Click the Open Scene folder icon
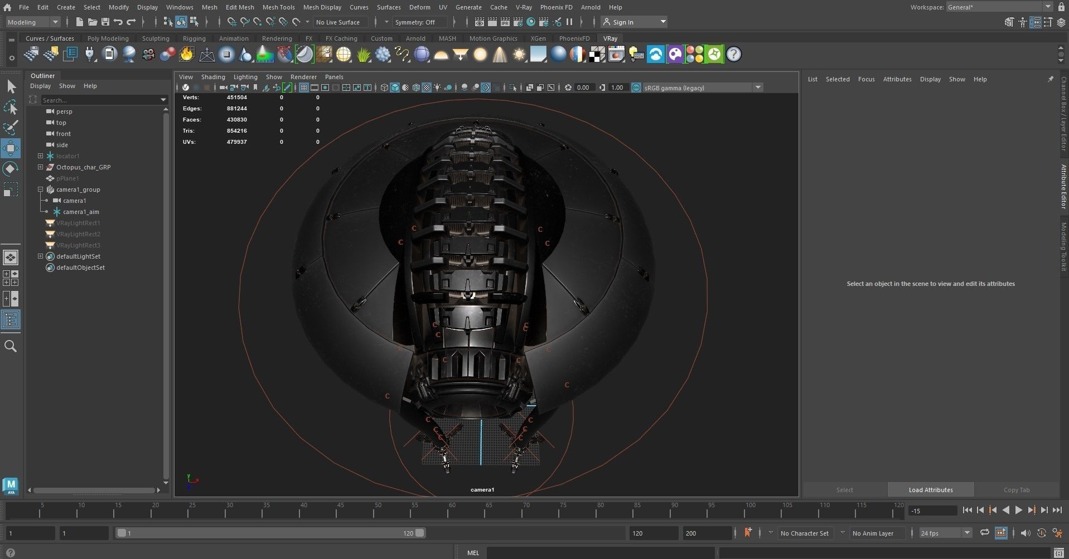Viewport: 1069px width, 559px height. coord(93,22)
